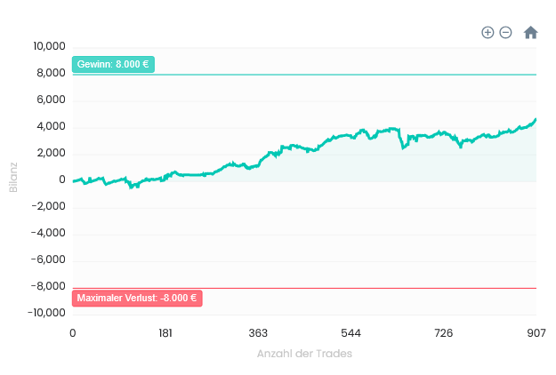Click the -6,000 y-axis tick label
Image resolution: width=556 pixels, height=375 pixels.
pyautogui.click(x=49, y=259)
